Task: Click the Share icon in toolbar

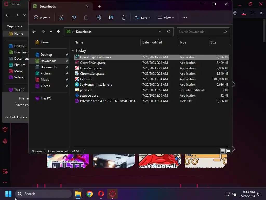Action: point(111,17)
